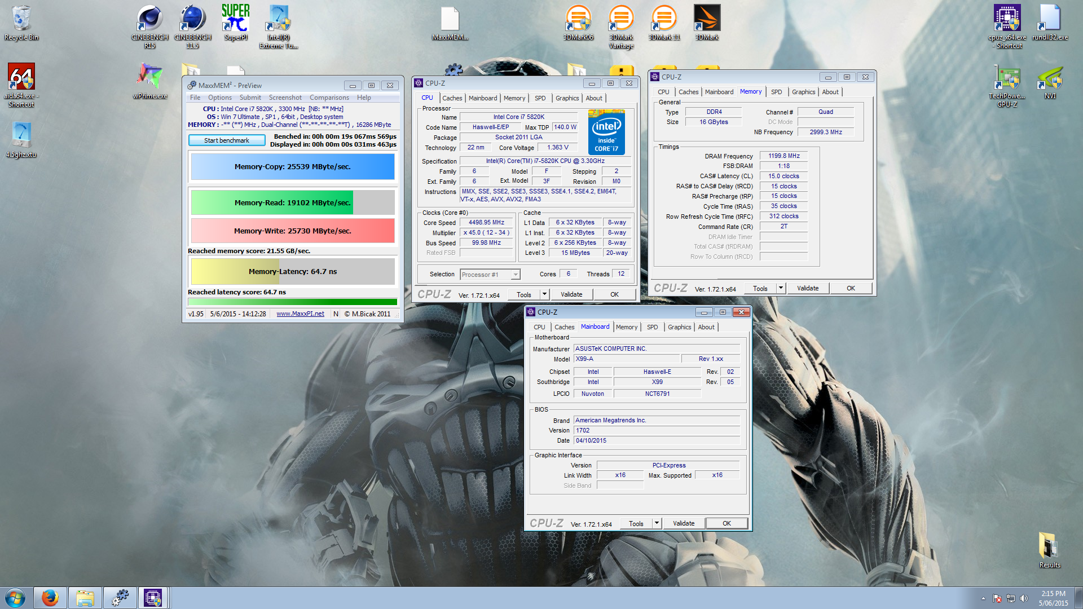This screenshot has width=1083, height=609.
Task: Click the volume speaker tray icon
Action: click(x=1024, y=598)
